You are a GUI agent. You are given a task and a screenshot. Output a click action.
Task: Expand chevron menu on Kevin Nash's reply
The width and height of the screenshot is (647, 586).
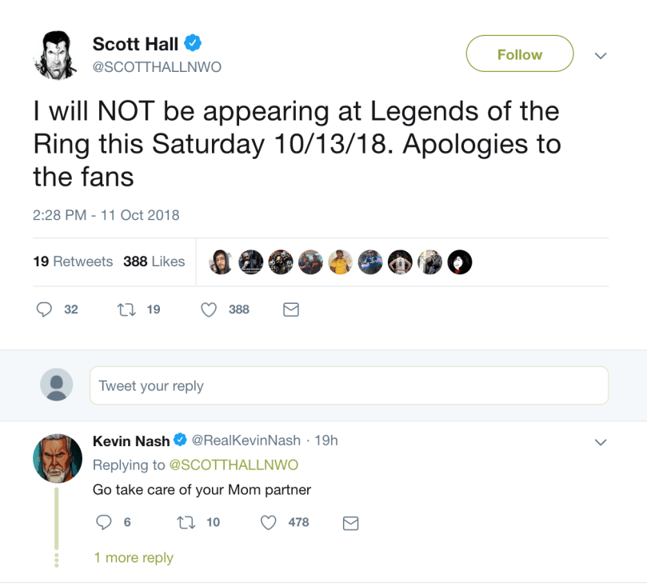point(601,442)
